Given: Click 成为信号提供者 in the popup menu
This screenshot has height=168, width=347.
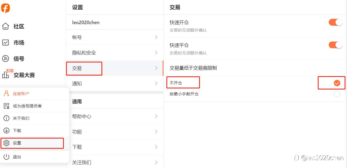Looking at the screenshot, I should click(x=27, y=106).
